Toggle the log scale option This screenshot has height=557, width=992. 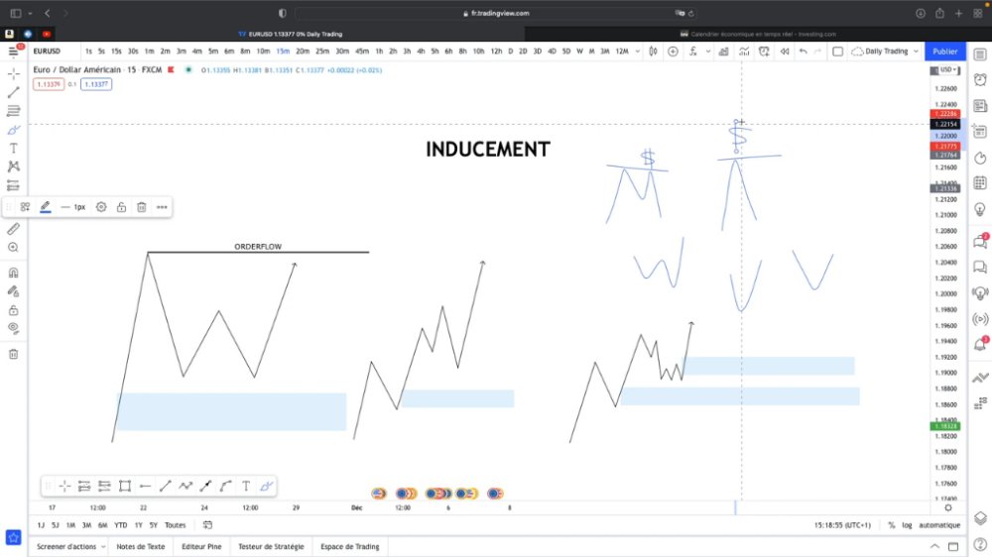[x=908, y=525]
